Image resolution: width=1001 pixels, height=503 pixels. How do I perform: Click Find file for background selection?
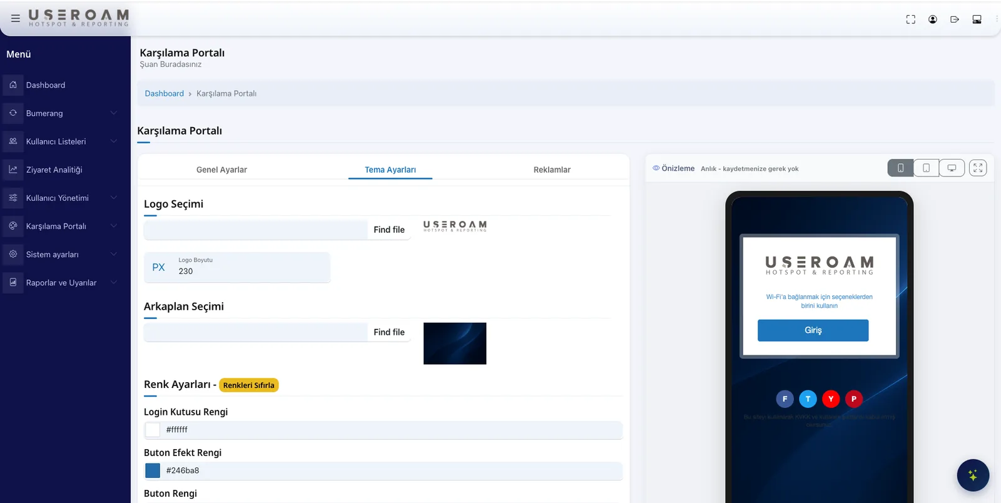click(389, 332)
